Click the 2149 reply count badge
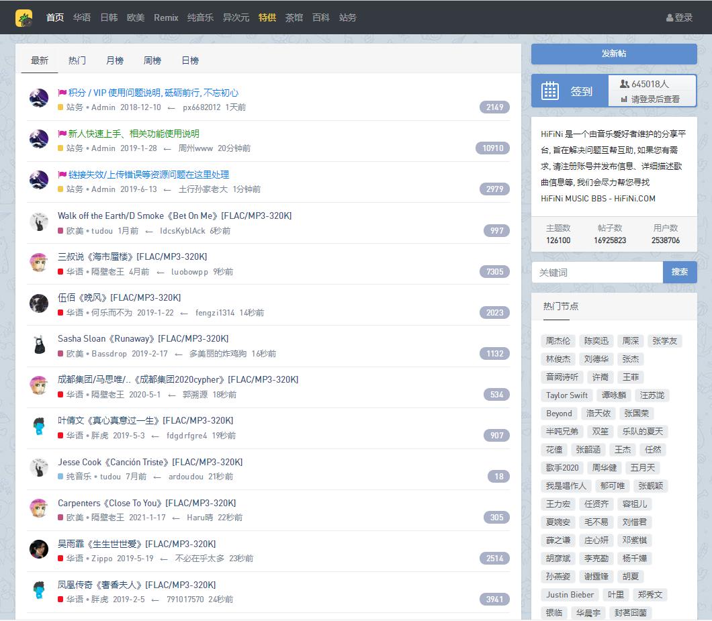 (494, 107)
